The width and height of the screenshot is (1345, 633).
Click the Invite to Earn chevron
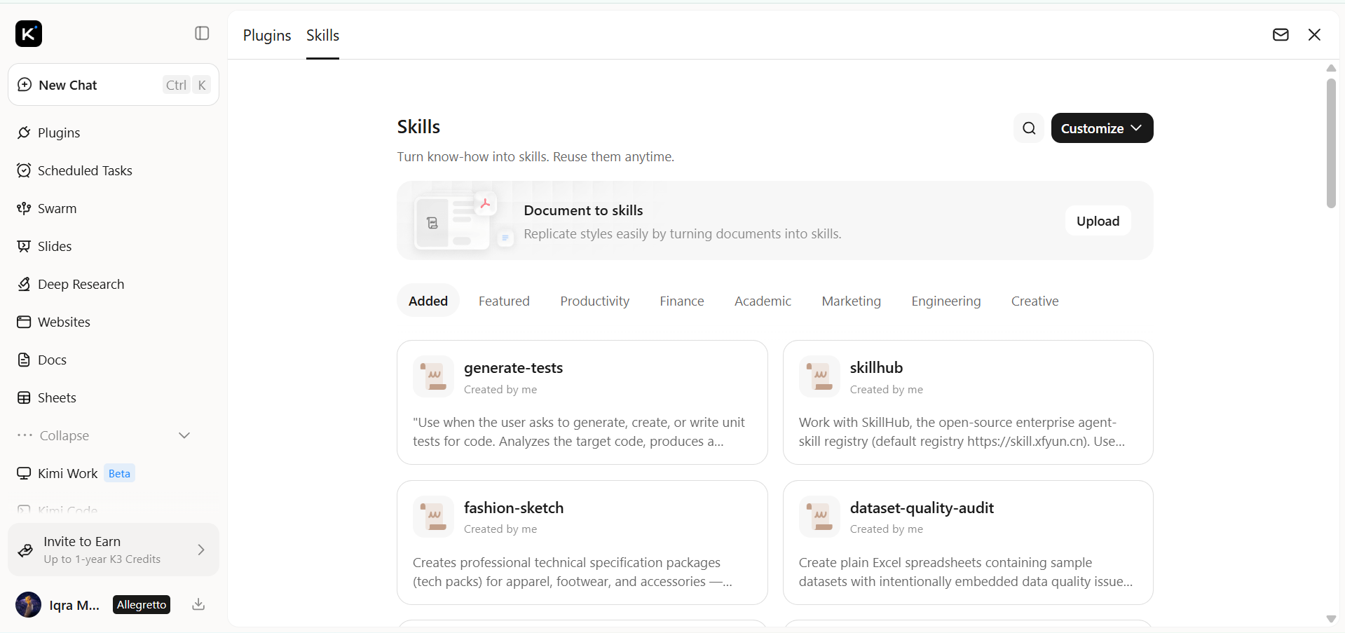(201, 550)
